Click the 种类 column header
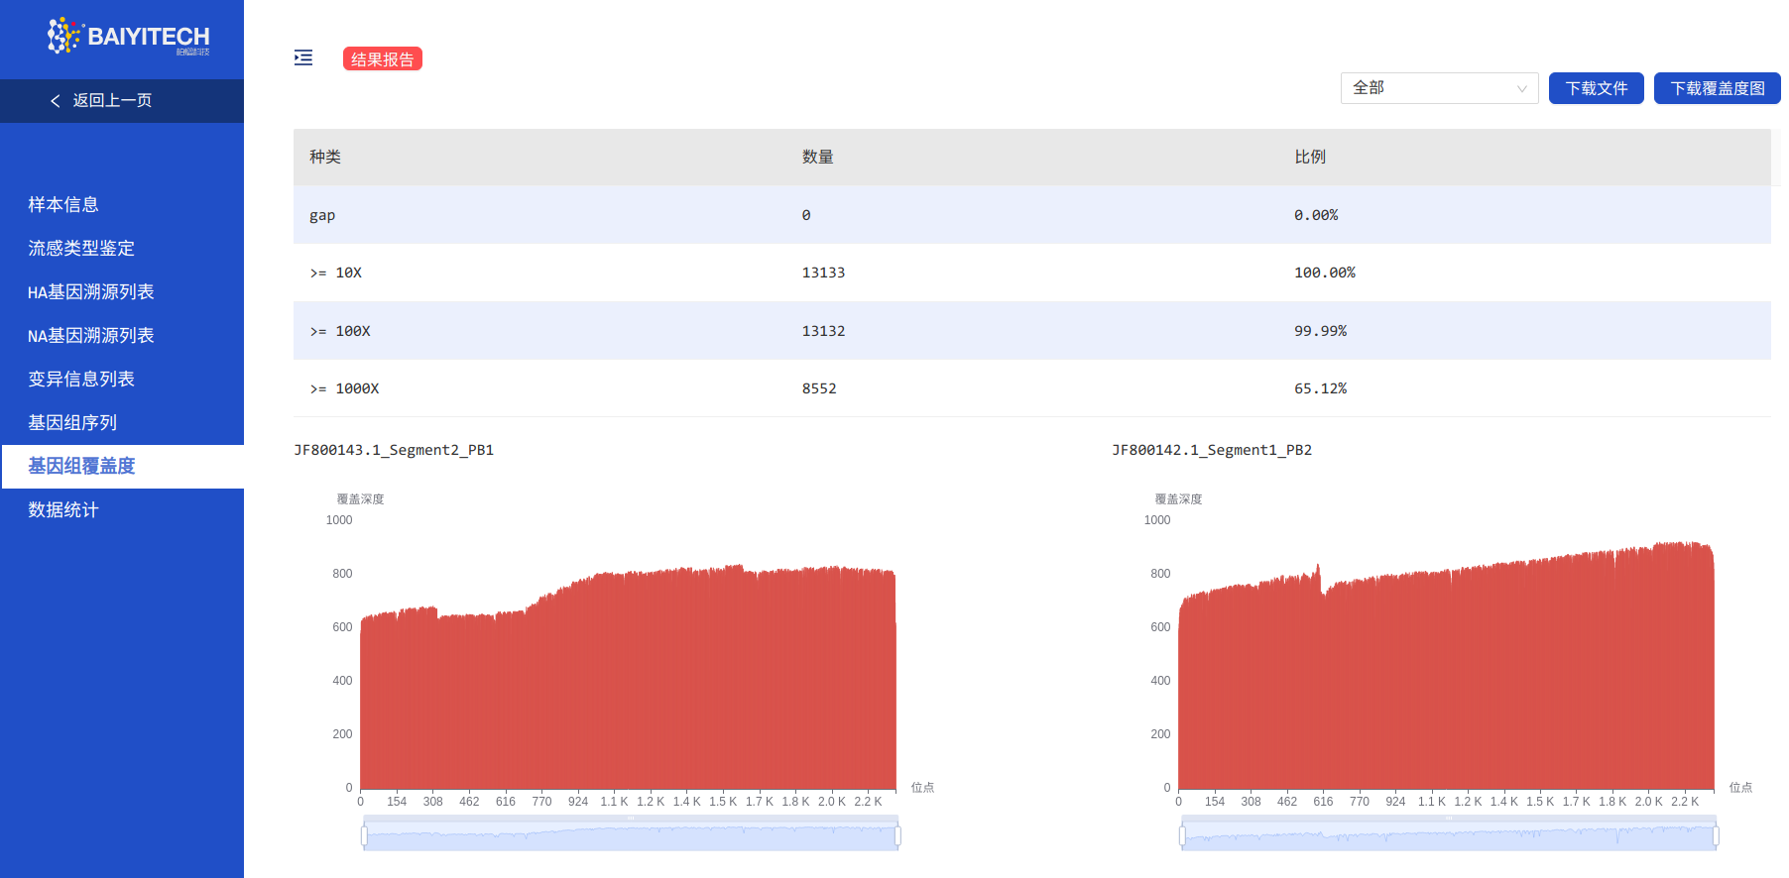This screenshot has height=878, width=1789. [x=325, y=157]
